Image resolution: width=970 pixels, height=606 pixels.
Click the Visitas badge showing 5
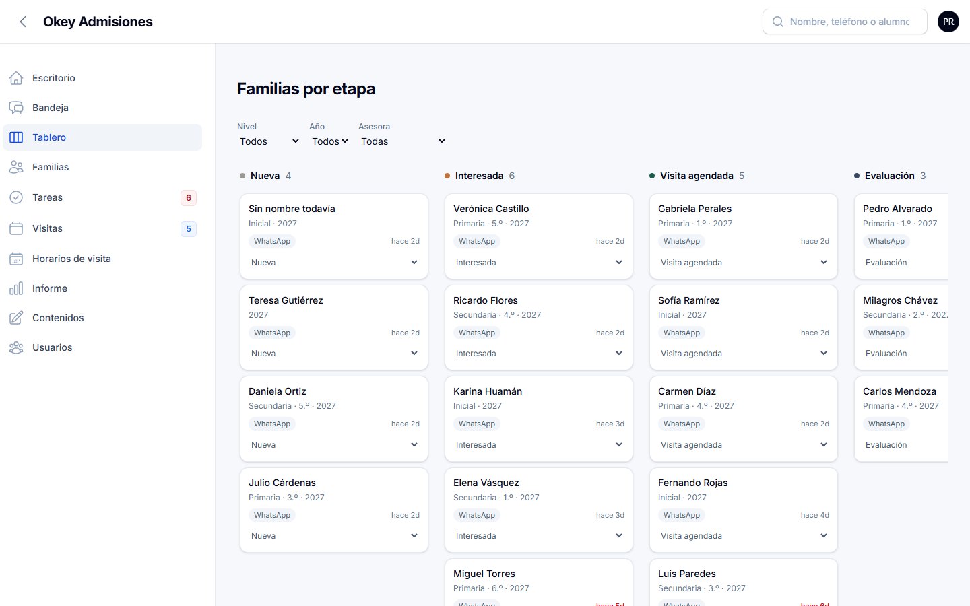(189, 229)
